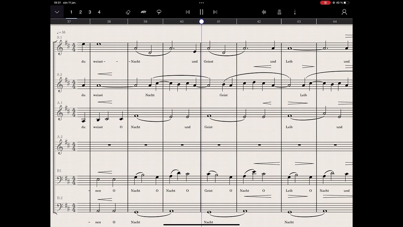
Task: Select the S.2 staff label
Action: 60,74
